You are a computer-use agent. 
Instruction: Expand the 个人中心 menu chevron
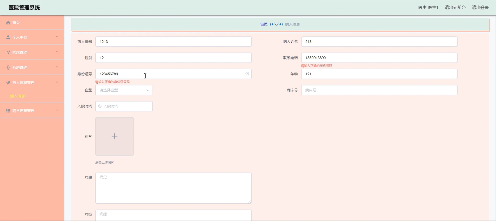point(57,37)
